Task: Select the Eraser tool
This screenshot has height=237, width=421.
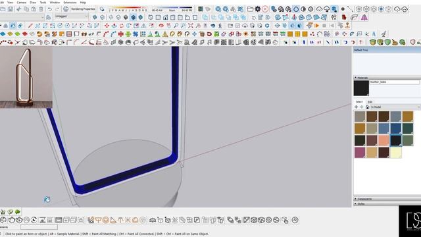Action: tap(20, 26)
